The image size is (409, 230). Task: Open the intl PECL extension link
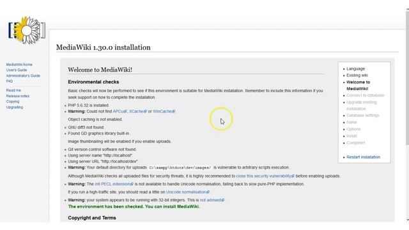pos(114,184)
